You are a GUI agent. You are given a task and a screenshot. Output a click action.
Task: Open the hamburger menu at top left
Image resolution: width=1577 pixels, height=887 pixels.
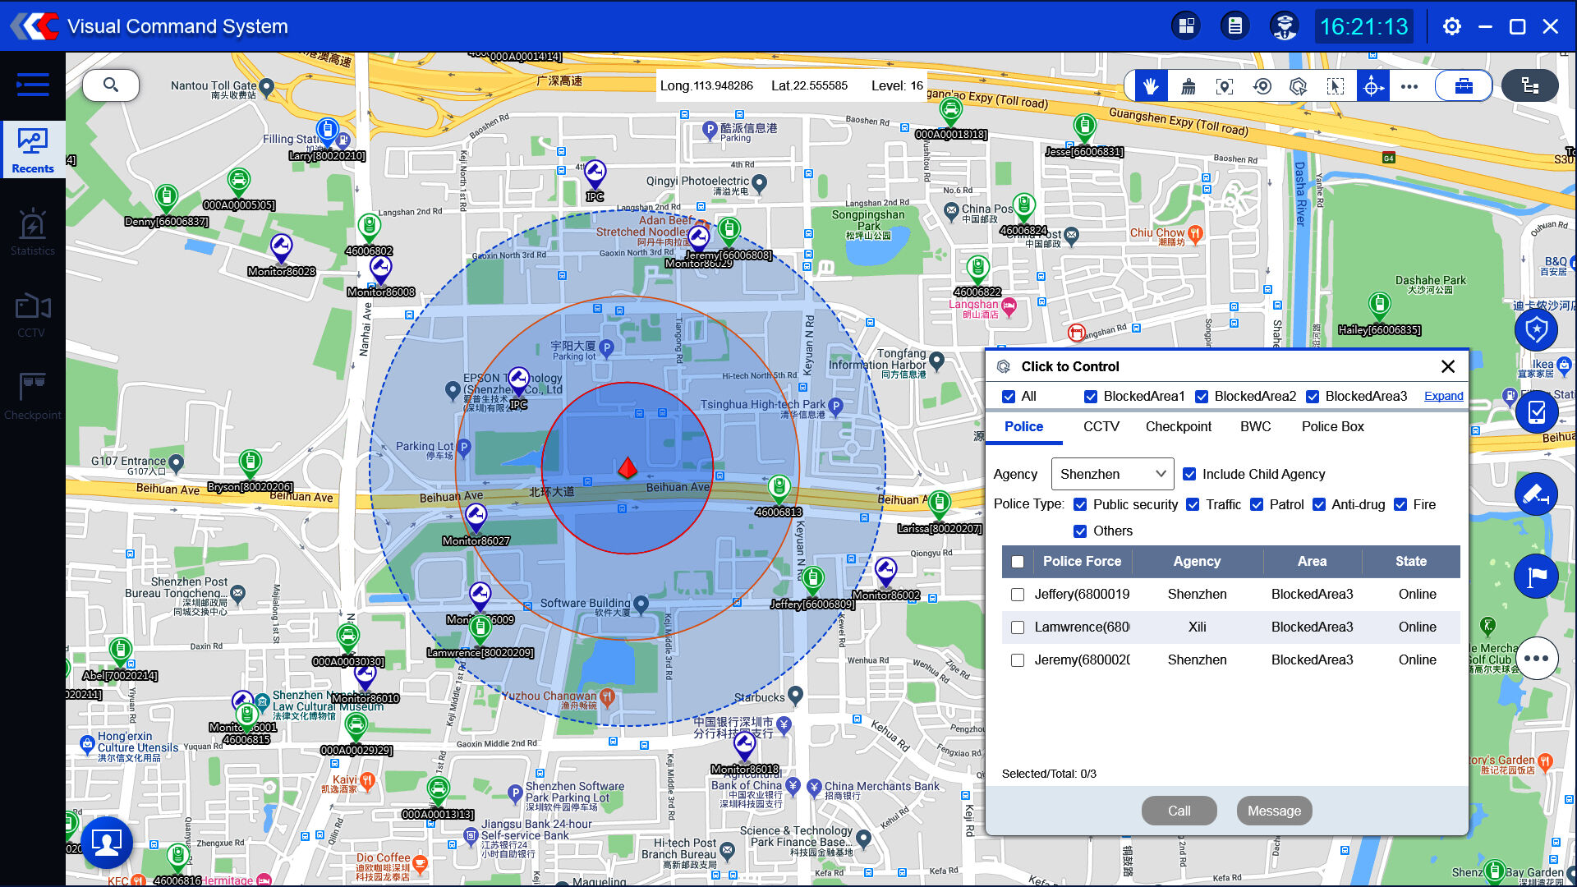(x=32, y=85)
